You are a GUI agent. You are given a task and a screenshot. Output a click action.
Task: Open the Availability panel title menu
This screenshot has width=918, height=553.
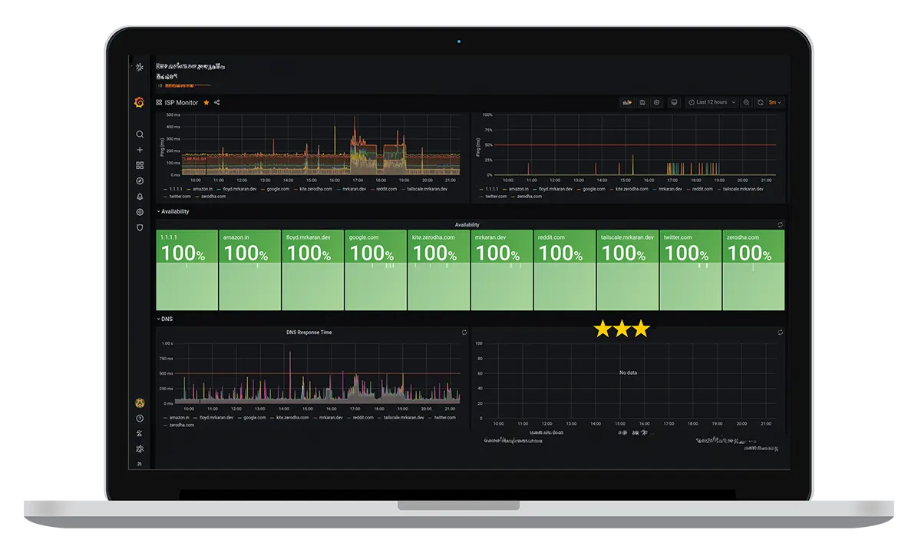pyautogui.click(x=467, y=225)
